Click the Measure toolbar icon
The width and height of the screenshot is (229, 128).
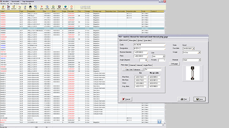click(59, 7)
